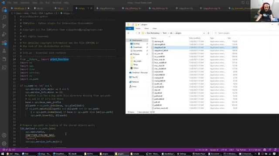Open the notifications bell in status bar

pyautogui.click(x=275, y=149)
